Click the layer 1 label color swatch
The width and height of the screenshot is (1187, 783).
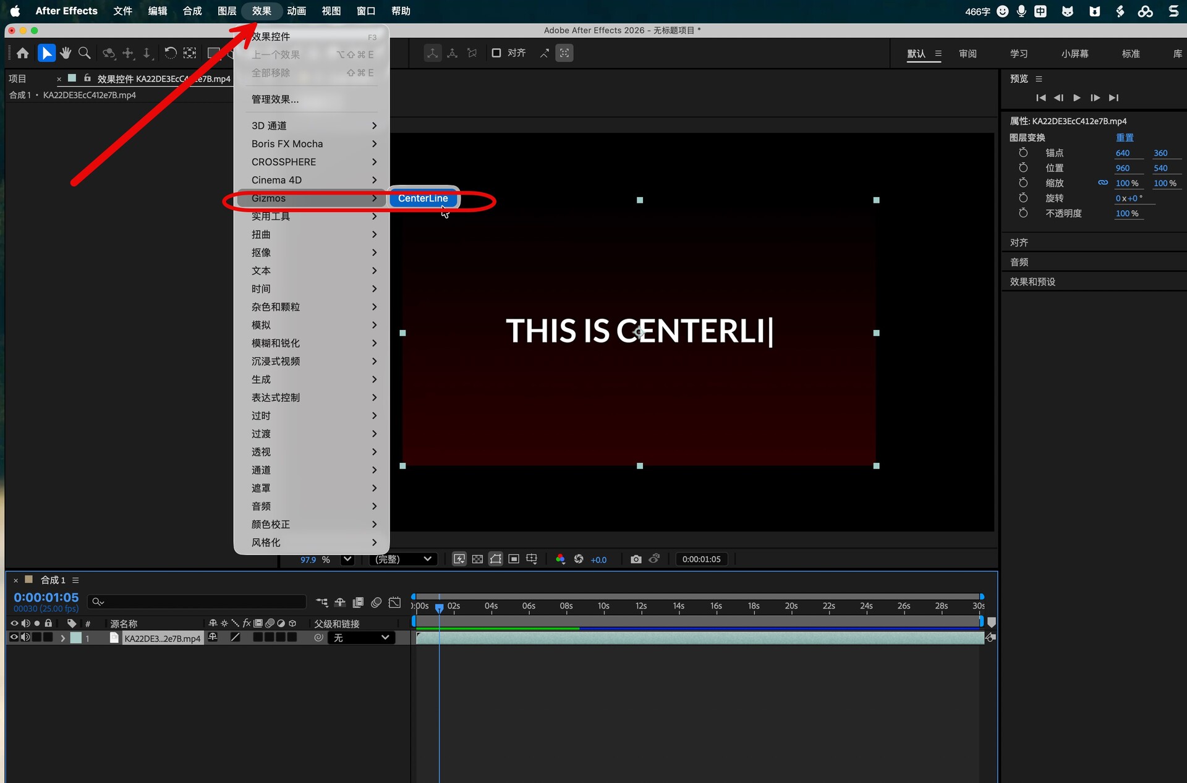(76, 638)
